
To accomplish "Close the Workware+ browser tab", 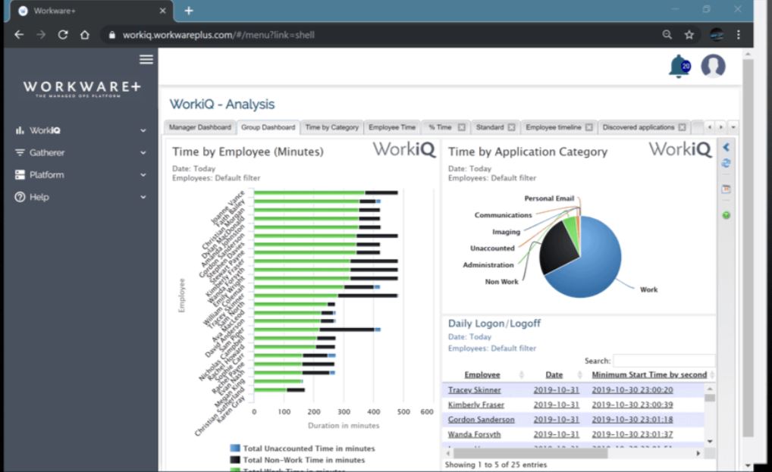I will (x=162, y=11).
